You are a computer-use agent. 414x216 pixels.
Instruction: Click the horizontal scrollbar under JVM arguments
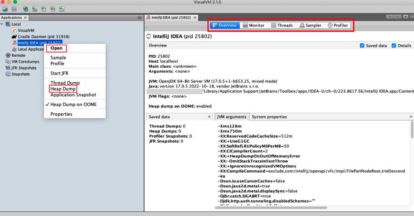[x=271, y=208]
